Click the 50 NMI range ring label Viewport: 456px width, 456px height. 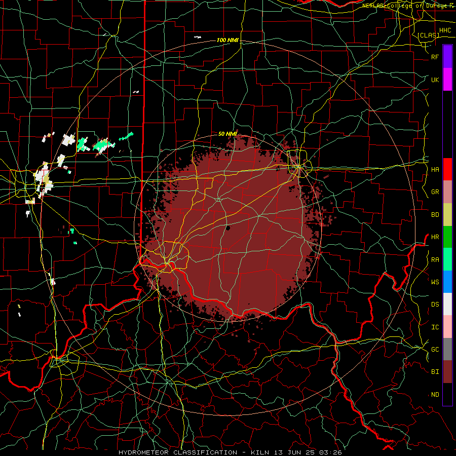227,134
